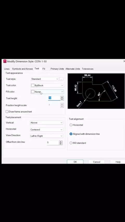The image size is (125, 222).
Task: Select Horizontal text alignment option
Action: coord(71,125)
